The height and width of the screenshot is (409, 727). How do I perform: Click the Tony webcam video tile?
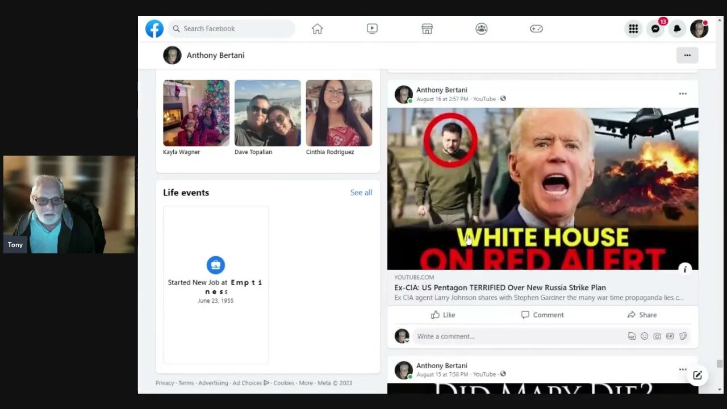69,204
